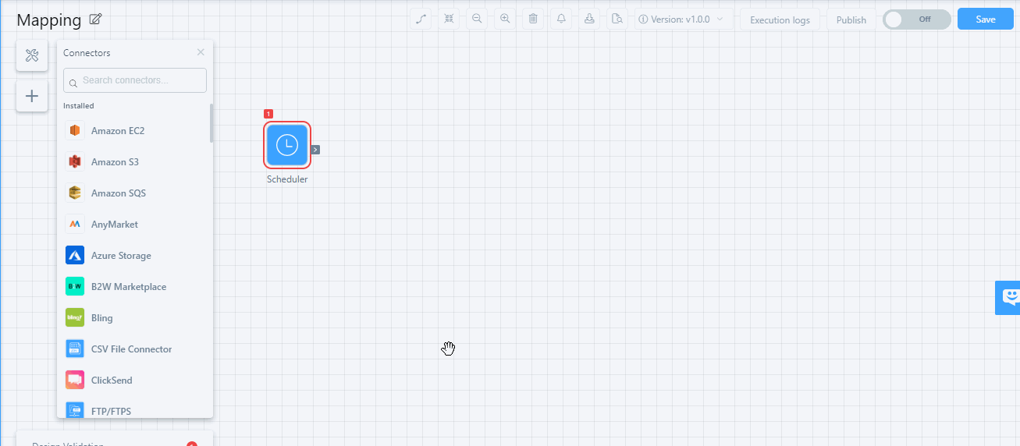Click the fit-to-screen icon
This screenshot has height=446, width=1020.
(449, 19)
